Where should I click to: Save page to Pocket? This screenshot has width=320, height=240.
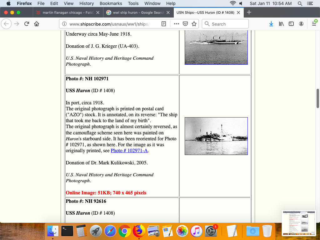pos(185,24)
